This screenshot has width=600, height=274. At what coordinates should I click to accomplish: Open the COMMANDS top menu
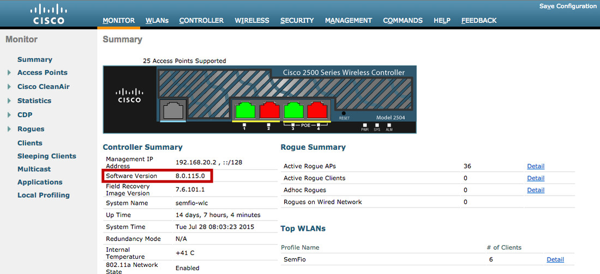click(x=403, y=21)
